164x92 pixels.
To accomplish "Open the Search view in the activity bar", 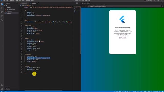I will click(x=2, y=8).
